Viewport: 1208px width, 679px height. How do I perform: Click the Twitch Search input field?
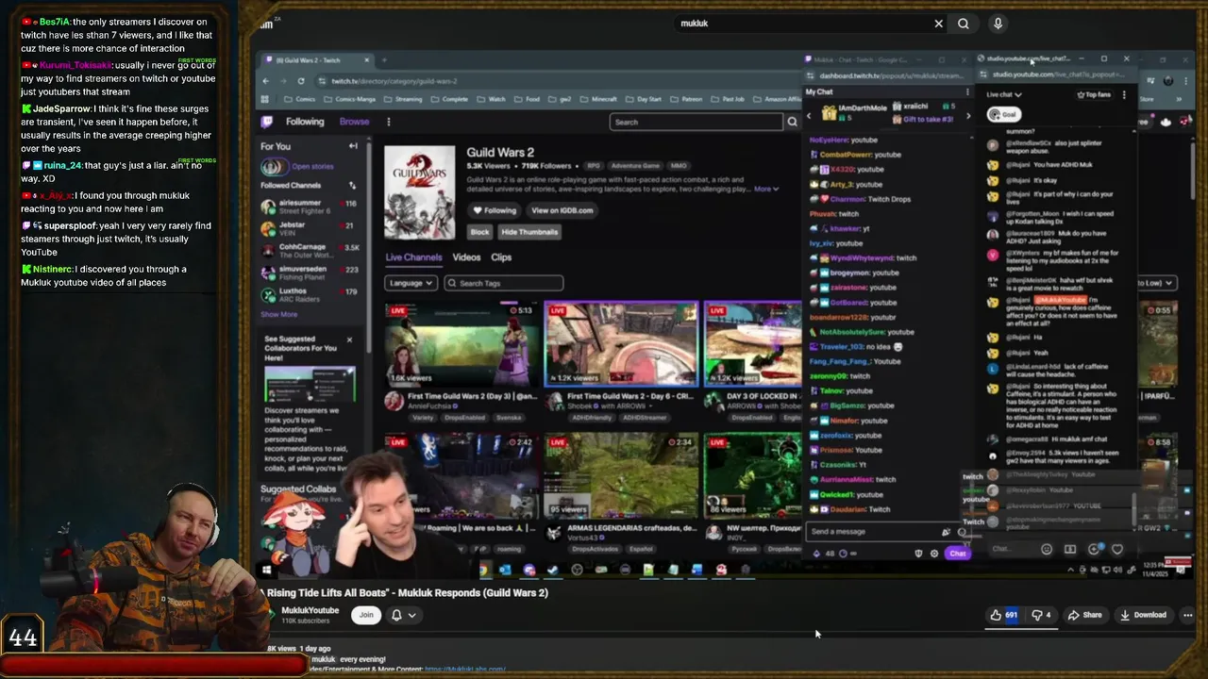coord(696,122)
